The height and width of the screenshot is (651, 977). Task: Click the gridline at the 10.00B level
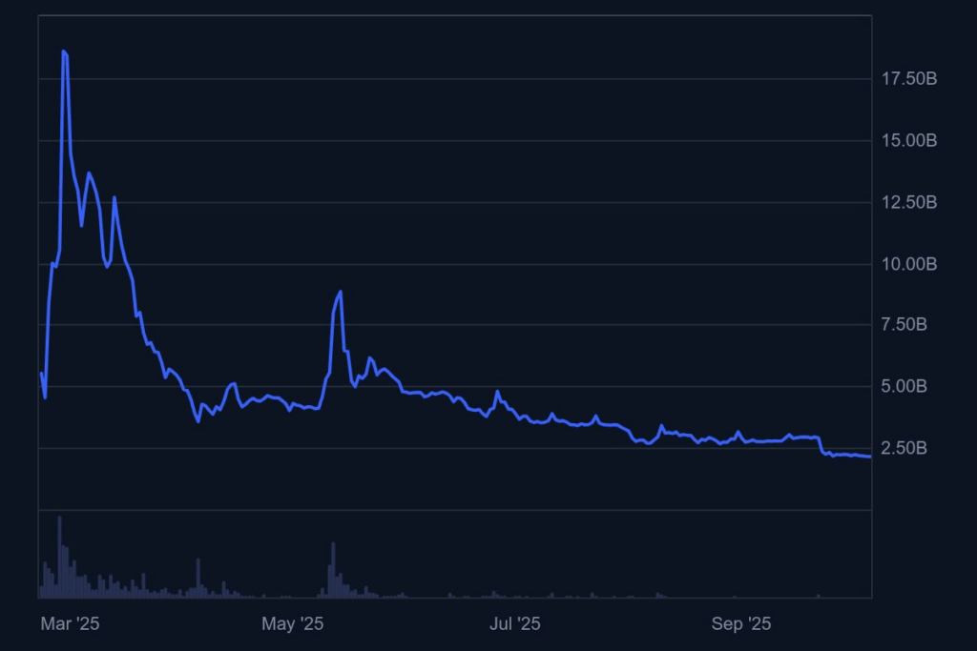(477, 266)
